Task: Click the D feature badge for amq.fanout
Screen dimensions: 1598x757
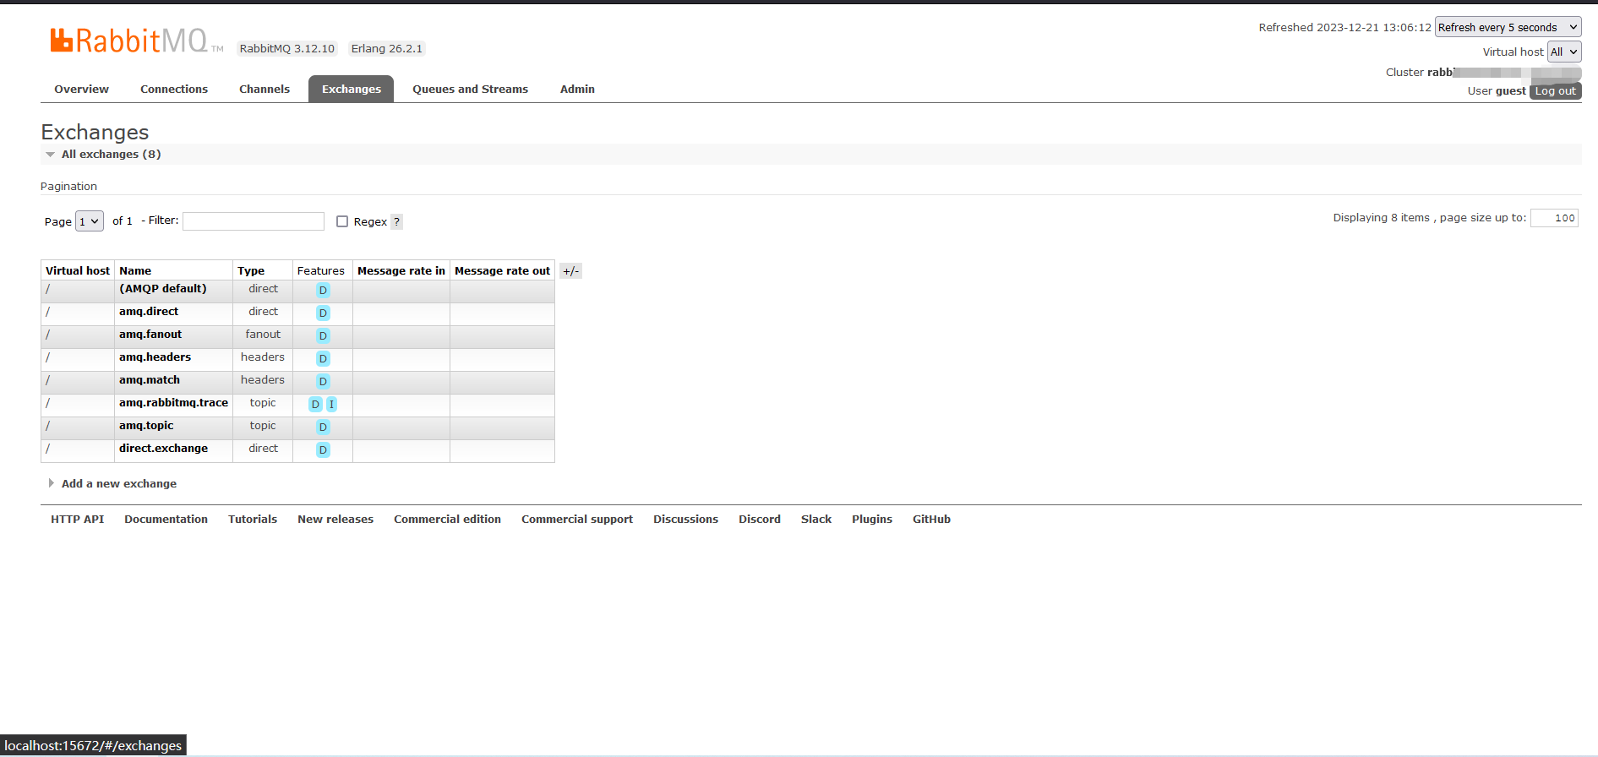Action: tap(323, 336)
